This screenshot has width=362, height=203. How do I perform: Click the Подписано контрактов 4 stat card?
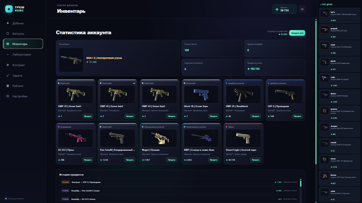pyautogui.click(x=212, y=67)
